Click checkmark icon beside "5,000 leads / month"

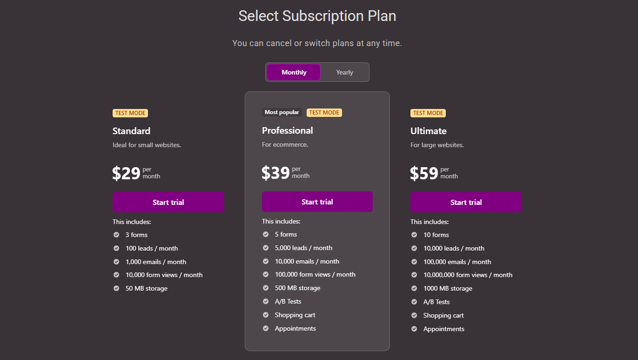pyautogui.click(x=266, y=248)
